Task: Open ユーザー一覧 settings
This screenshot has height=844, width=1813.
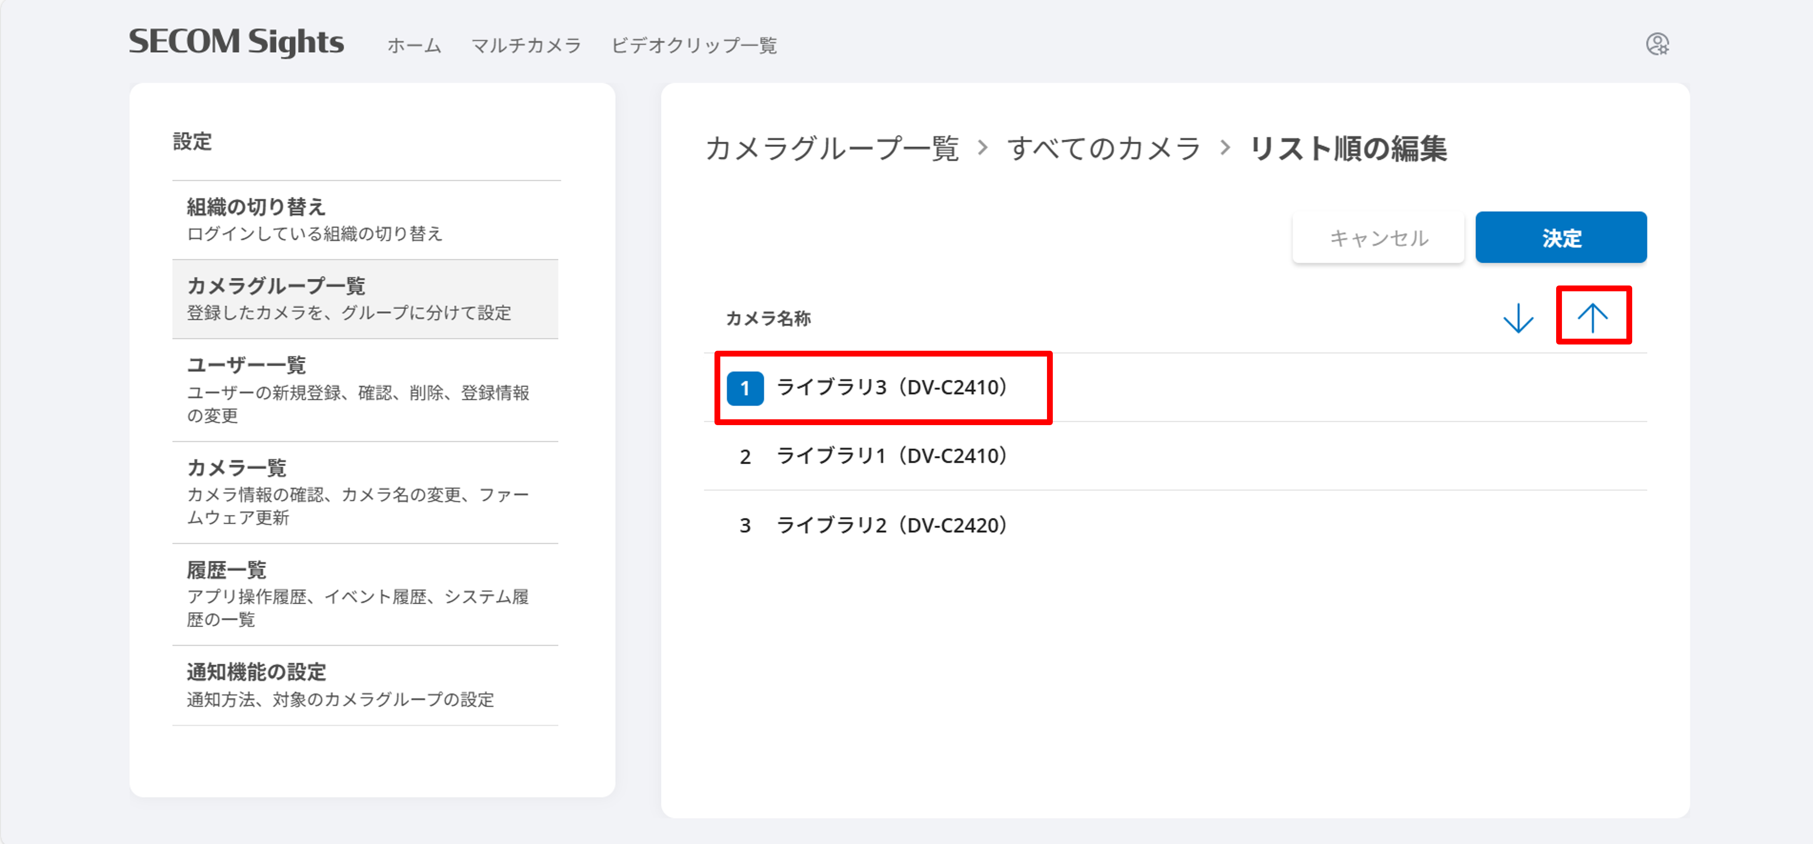Action: click(365, 390)
